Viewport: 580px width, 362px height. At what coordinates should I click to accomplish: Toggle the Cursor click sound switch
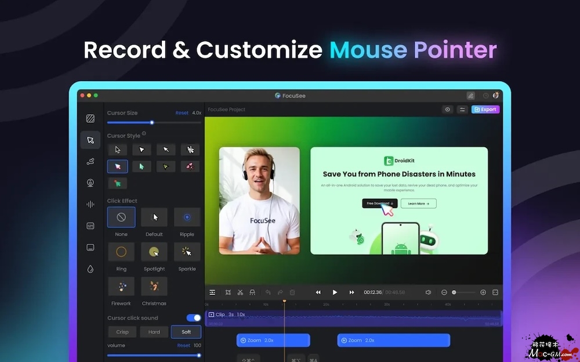pyautogui.click(x=194, y=318)
